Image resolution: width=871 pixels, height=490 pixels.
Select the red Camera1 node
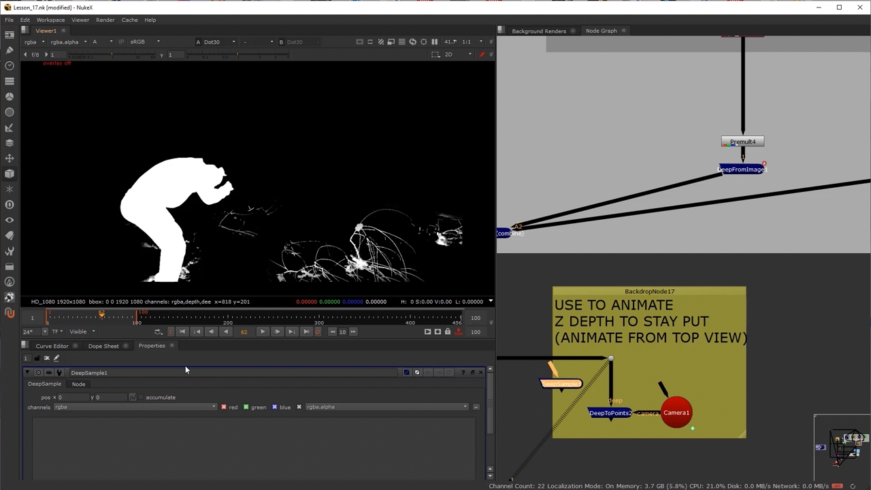click(676, 412)
